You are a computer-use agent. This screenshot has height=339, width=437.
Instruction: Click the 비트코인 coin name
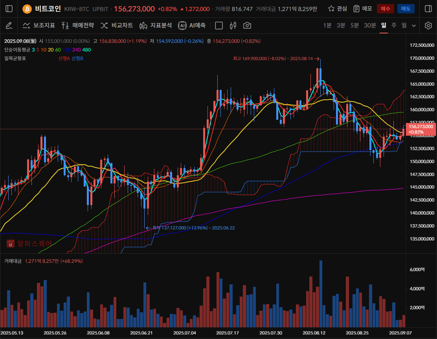pyautogui.click(x=48, y=9)
